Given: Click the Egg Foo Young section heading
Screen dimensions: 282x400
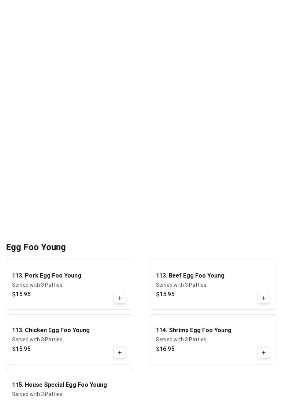Looking at the screenshot, I should [36, 247].
